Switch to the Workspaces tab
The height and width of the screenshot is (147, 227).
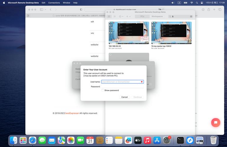pyautogui.click(x=157, y=16)
